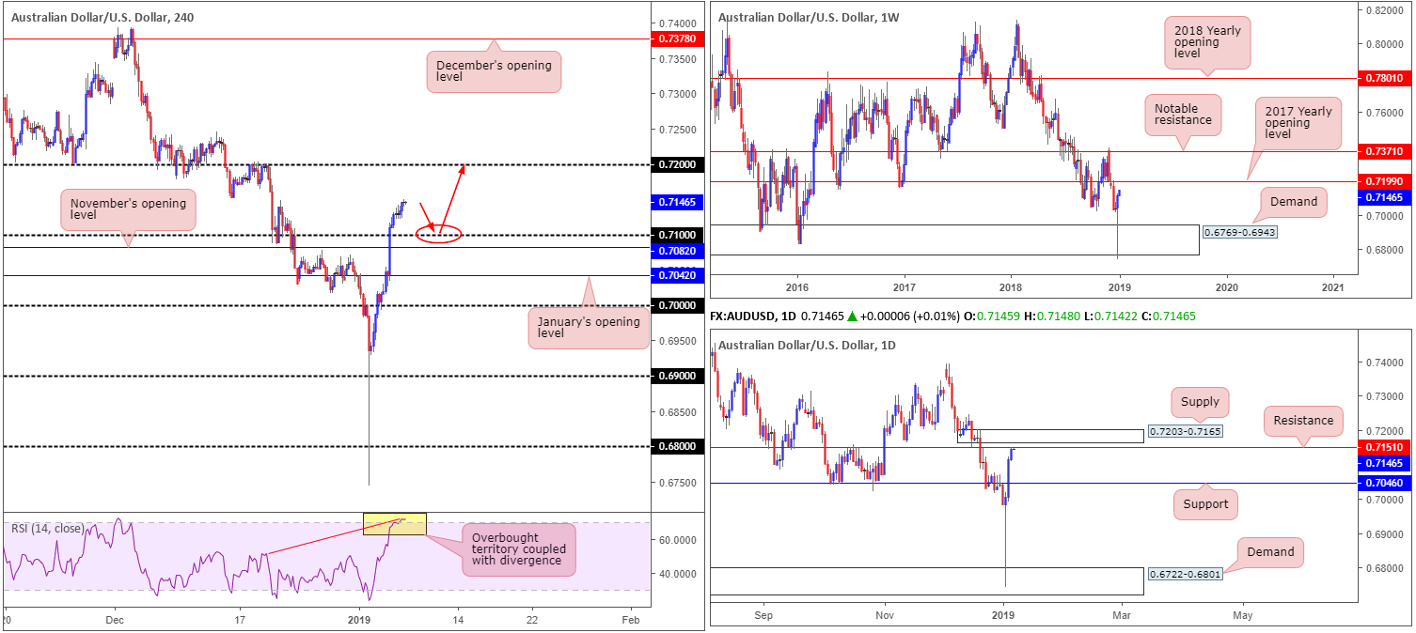Click the RSI (14, close) indicator label
The height and width of the screenshot is (633, 1416).
(x=45, y=527)
